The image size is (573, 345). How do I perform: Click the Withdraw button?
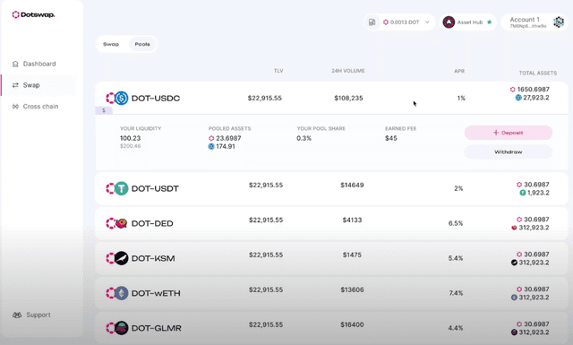509,151
